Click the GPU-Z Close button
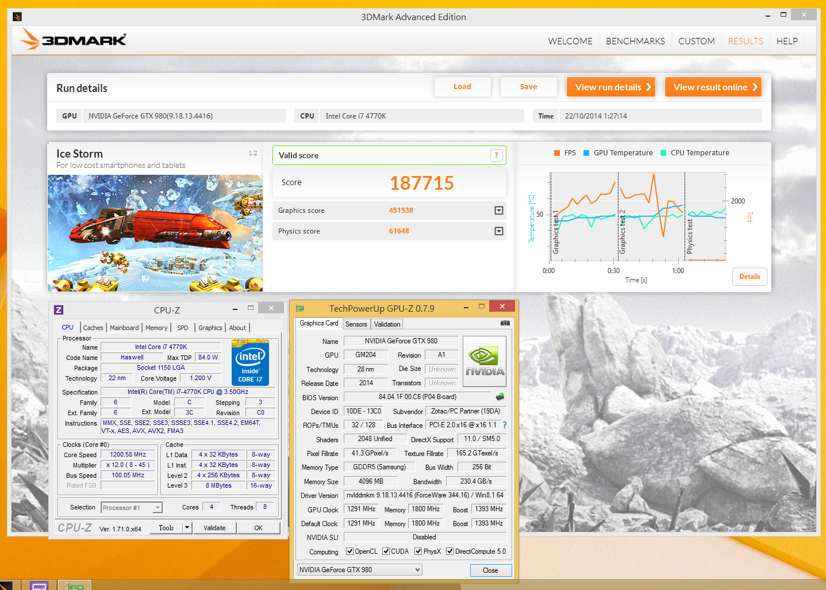The height and width of the screenshot is (590, 826). pos(490,570)
